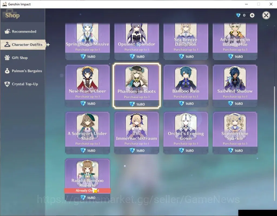The width and height of the screenshot is (277, 216).
Task: Select the Ein Immernachtstraum outfit
Action: click(x=137, y=133)
